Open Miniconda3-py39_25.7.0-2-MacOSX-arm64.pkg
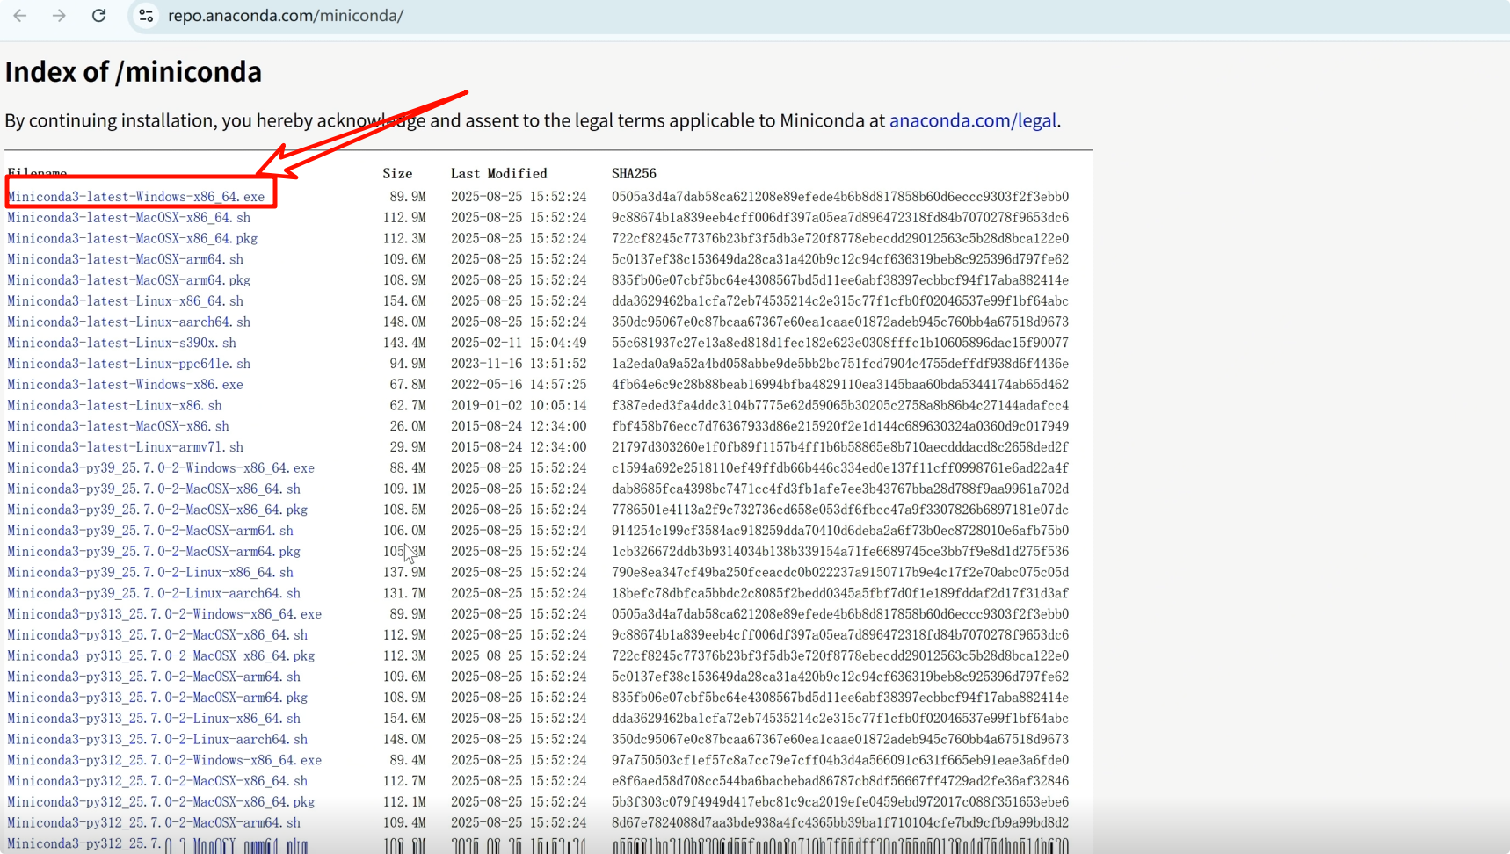Image resolution: width=1510 pixels, height=854 pixels. [x=153, y=551]
